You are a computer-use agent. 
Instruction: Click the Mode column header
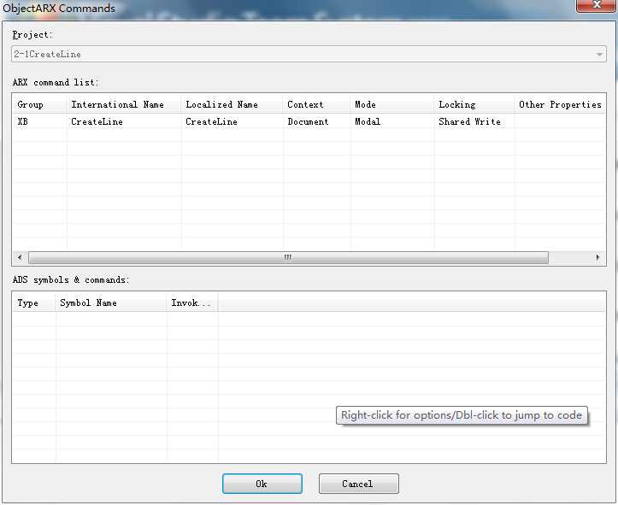[x=392, y=104]
